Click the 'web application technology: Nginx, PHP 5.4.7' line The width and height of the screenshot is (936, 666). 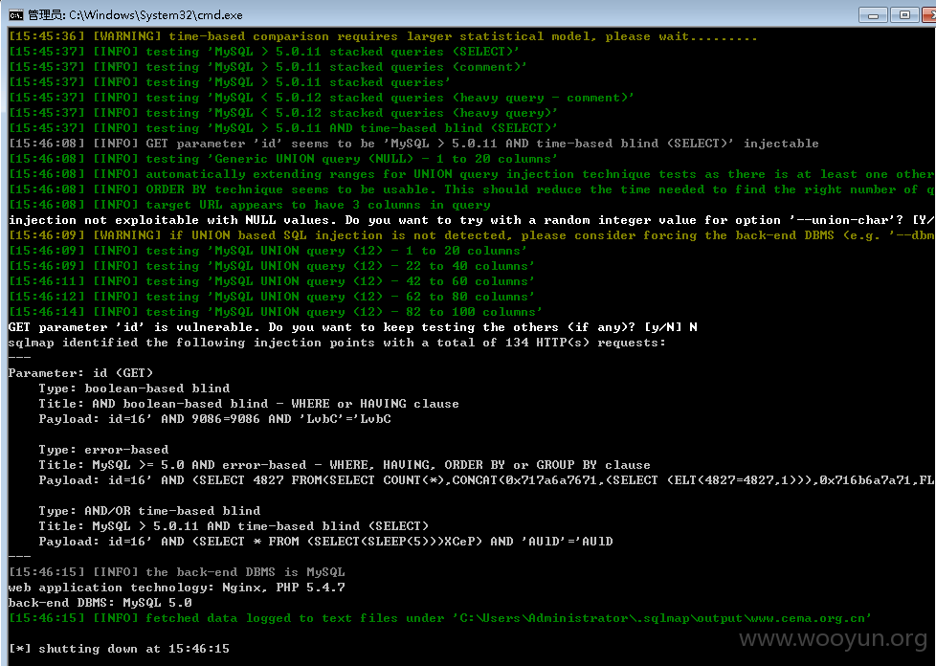coord(177,588)
